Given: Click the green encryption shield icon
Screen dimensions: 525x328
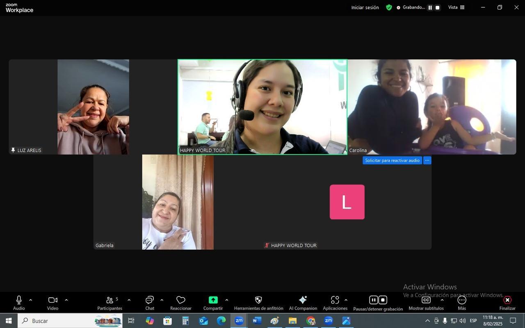Looking at the screenshot, I should [389, 7].
